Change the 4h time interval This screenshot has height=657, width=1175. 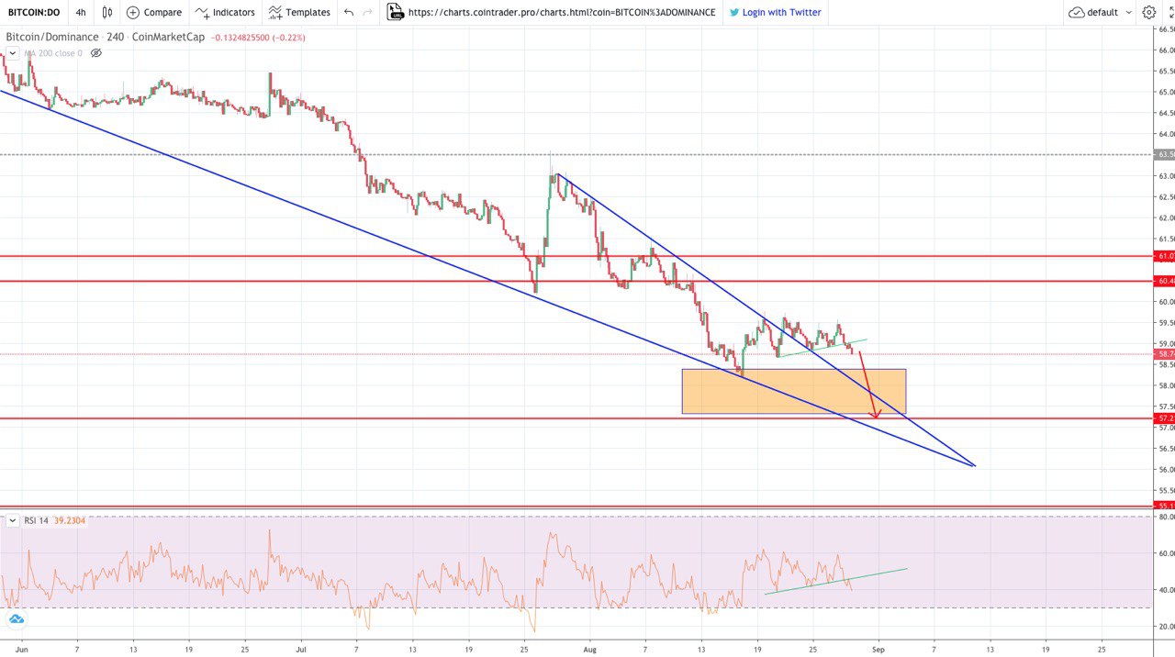point(81,13)
